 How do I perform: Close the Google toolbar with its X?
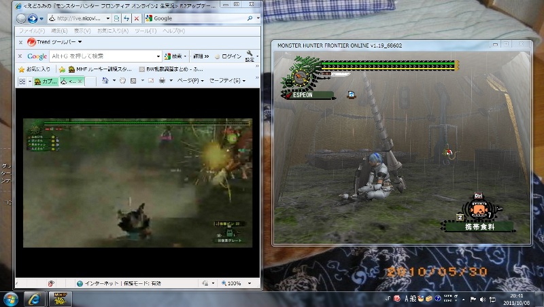click(20, 56)
